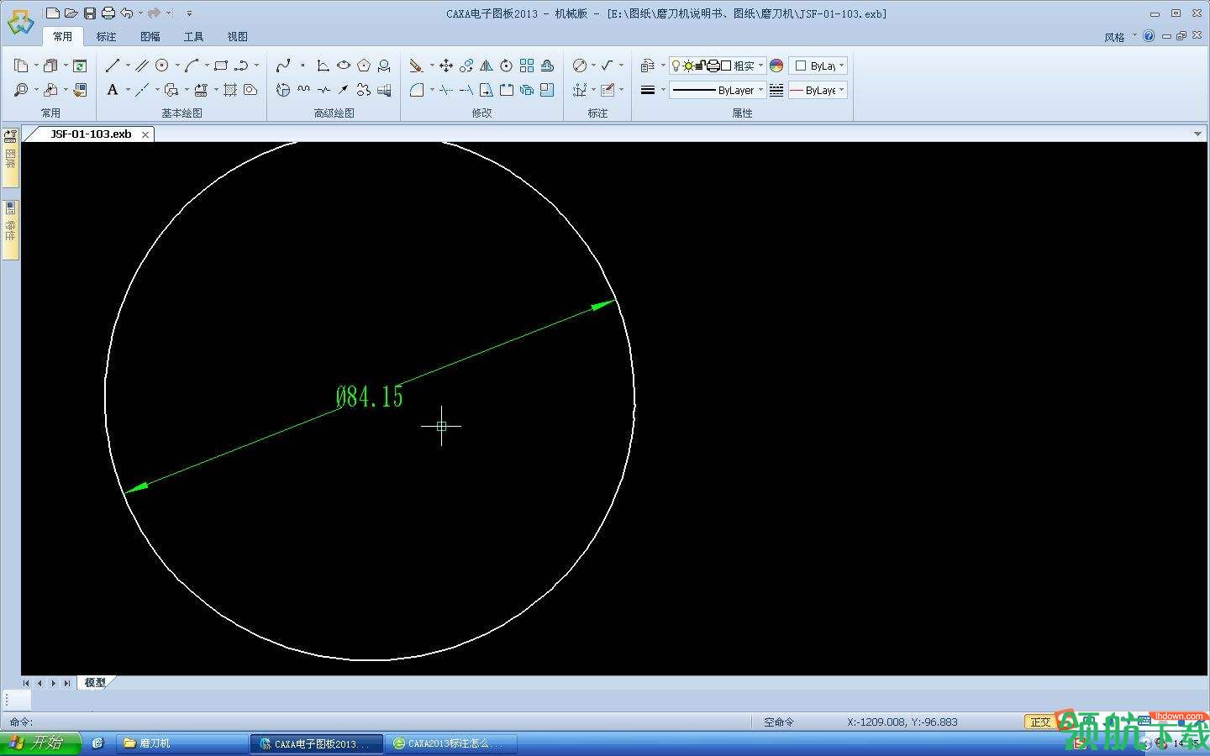The image size is (1210, 756).
Task: Toggle layer print printer icon
Action: (713, 65)
